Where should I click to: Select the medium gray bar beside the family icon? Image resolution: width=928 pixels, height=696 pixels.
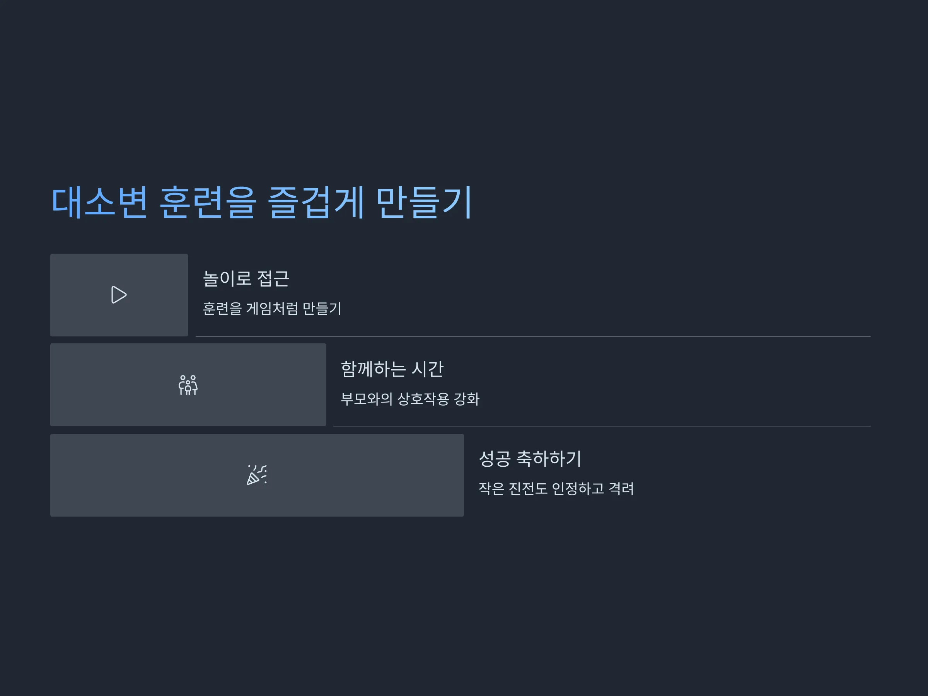pos(188,385)
